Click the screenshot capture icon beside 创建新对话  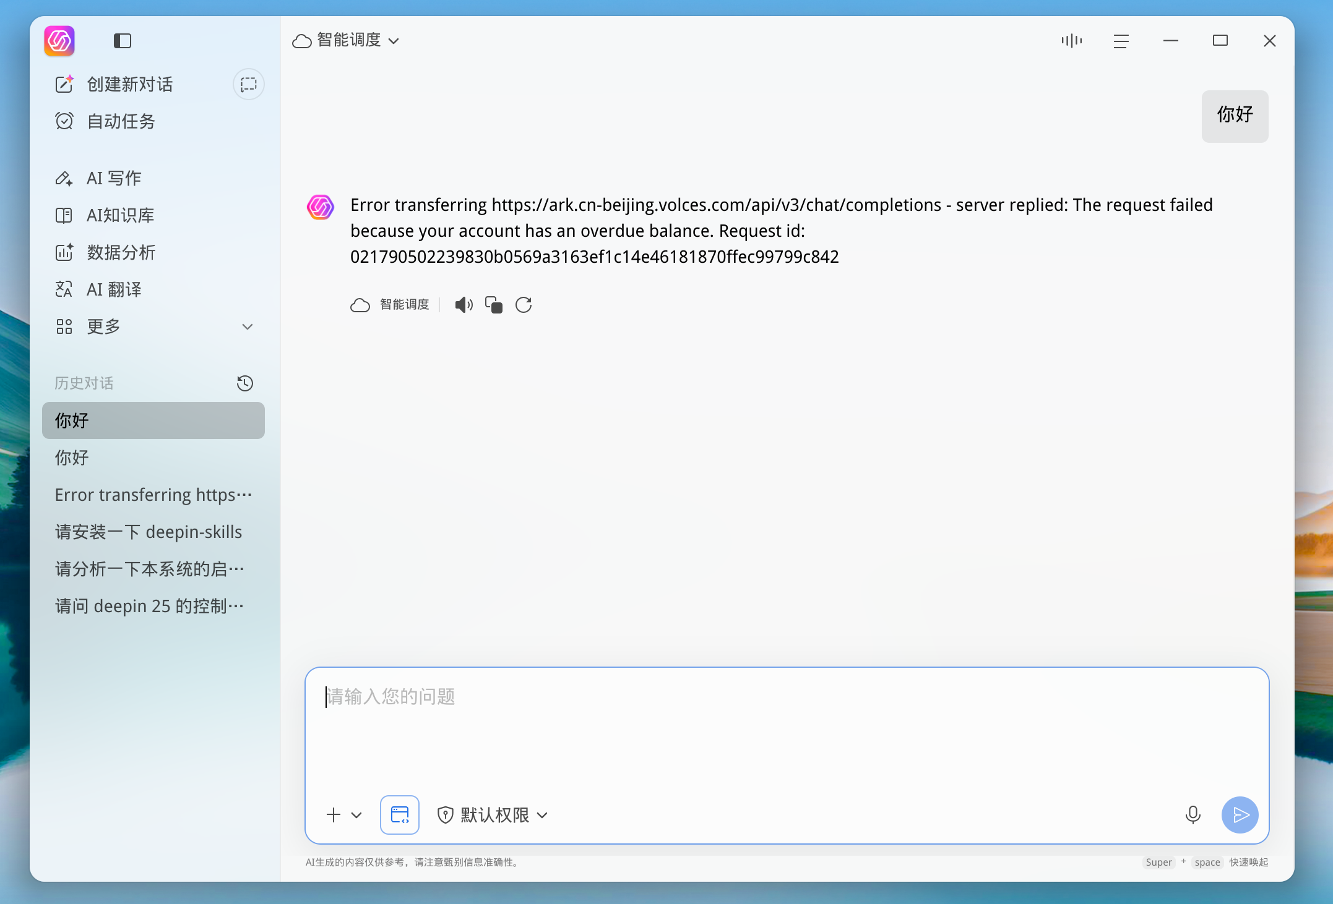coord(249,84)
